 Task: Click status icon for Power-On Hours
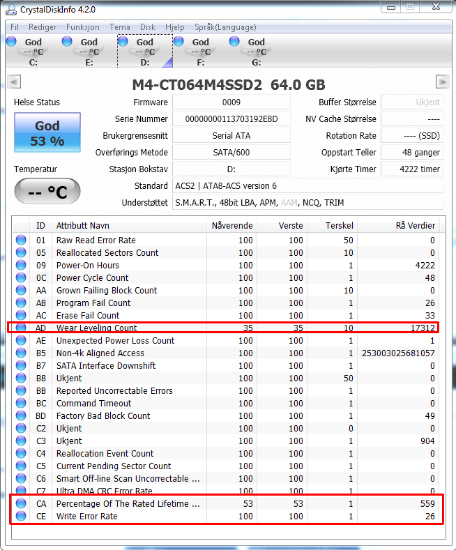click(21, 265)
